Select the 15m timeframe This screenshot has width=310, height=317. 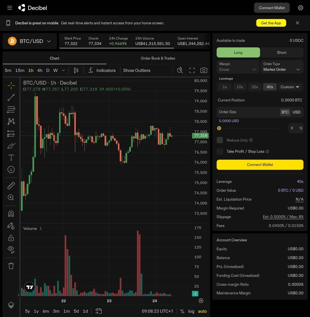click(20, 70)
